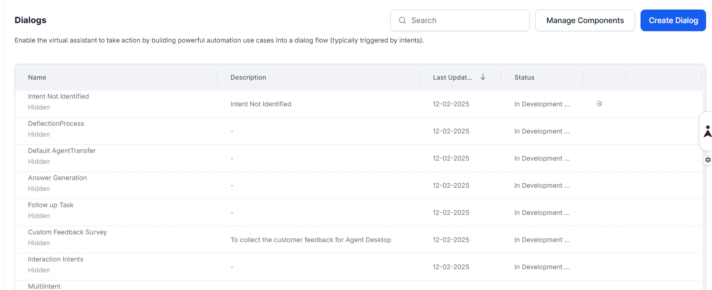
Task: Open the Intent Not Identified dialog
Action: tap(58, 96)
